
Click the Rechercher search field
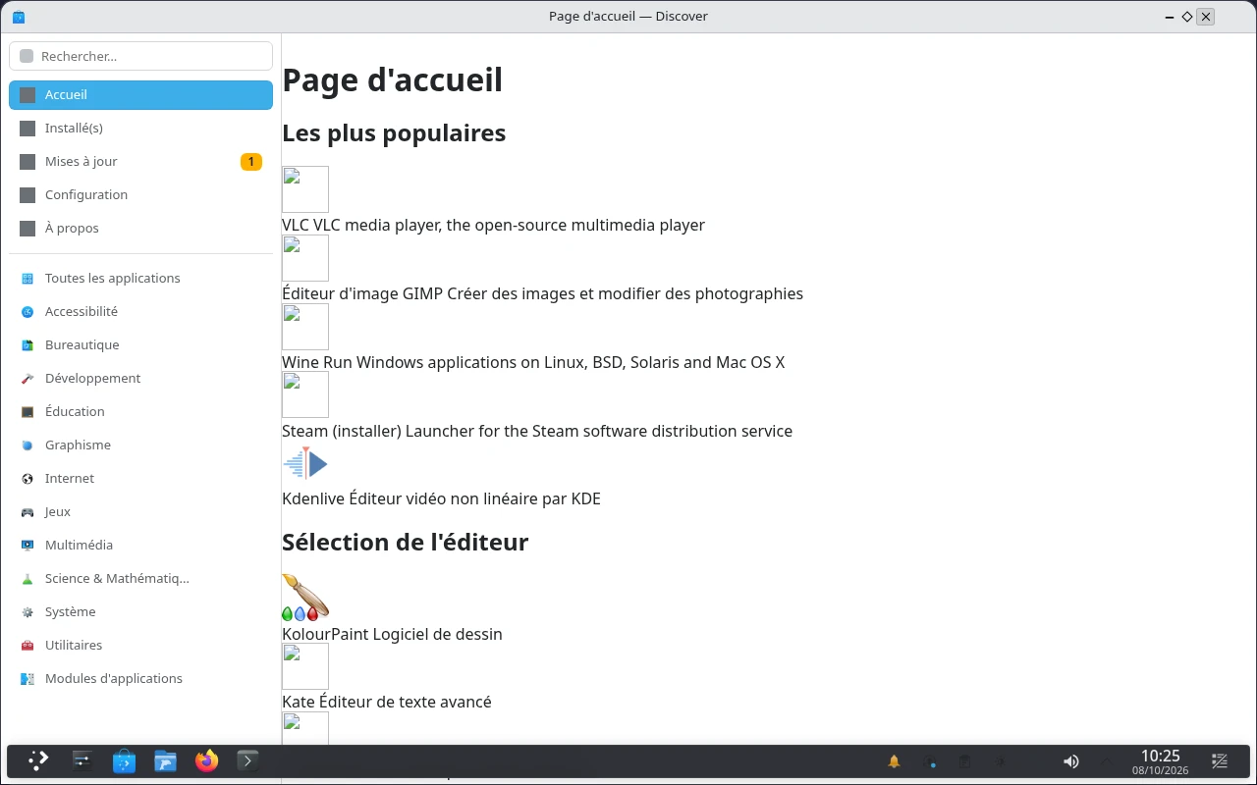click(x=140, y=56)
